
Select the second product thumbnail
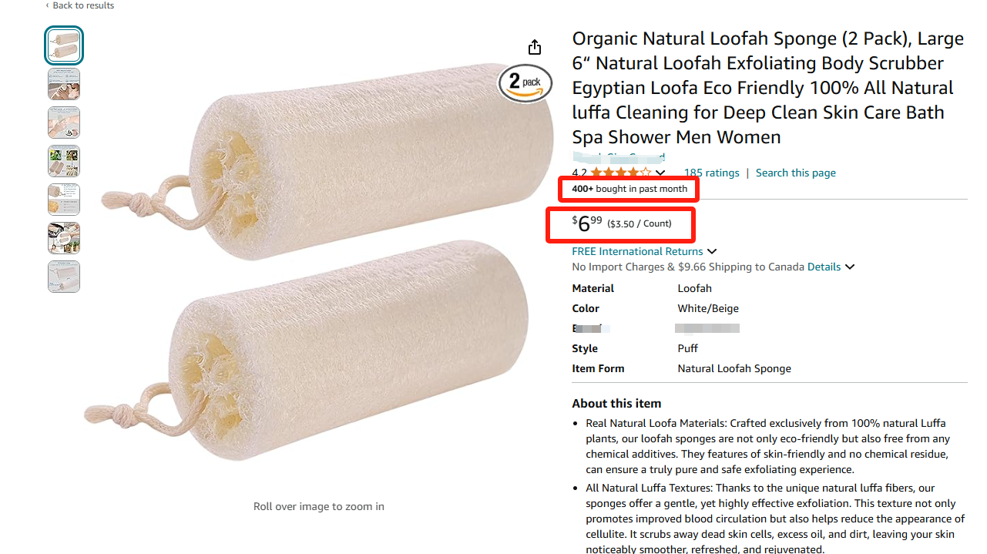[64, 84]
